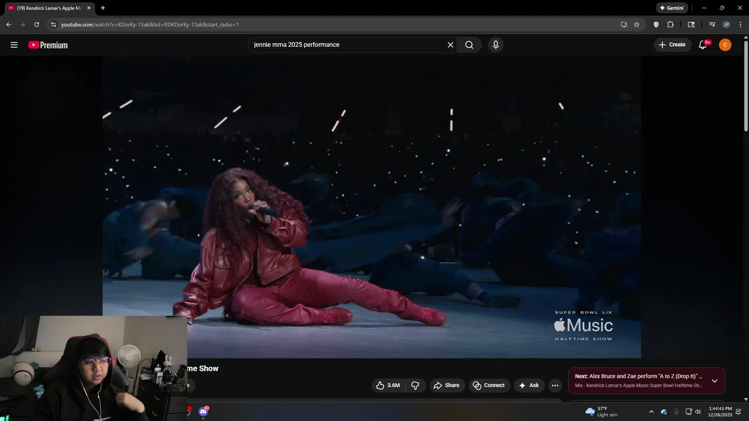Open the YouTube guide hamburger menu
This screenshot has width=749, height=421.
14,45
